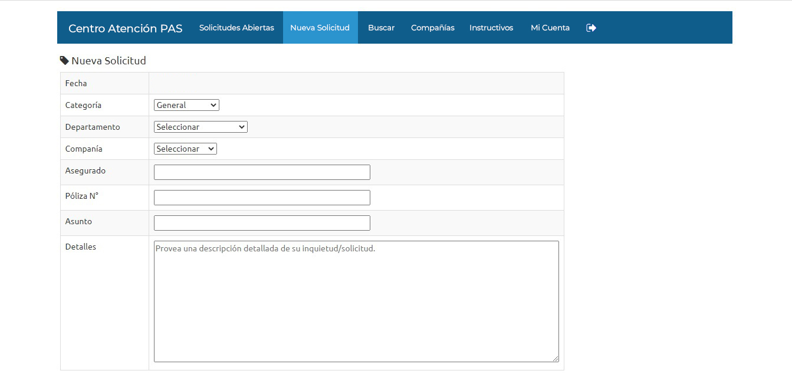The width and height of the screenshot is (792, 387).
Task: Click the Detalles textarea resize handle
Action: pos(555,358)
